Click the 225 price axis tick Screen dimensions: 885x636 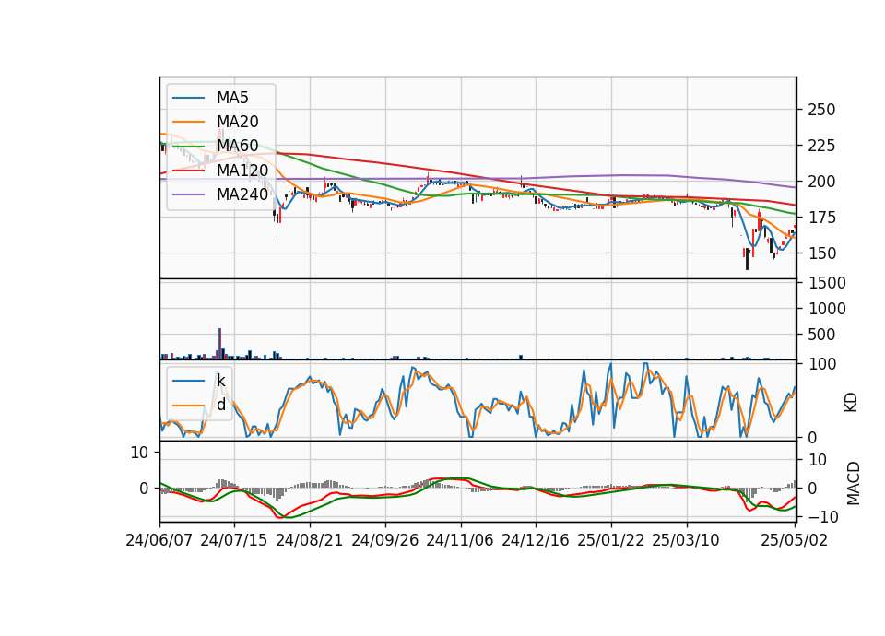click(821, 146)
